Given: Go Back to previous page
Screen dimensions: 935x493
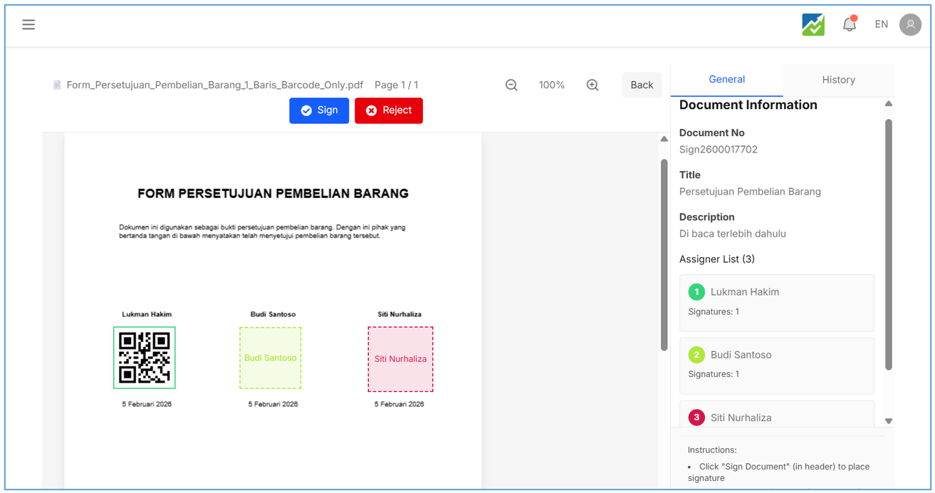Looking at the screenshot, I should click(642, 85).
